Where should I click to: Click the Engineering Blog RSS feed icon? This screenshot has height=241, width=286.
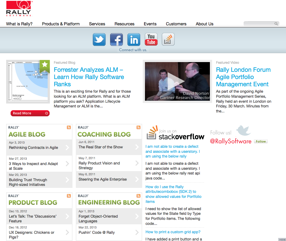point(139,196)
